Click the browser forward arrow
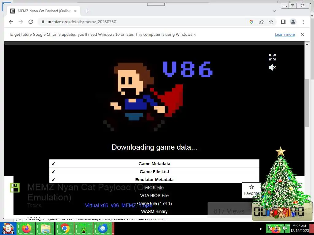 tap(21, 22)
